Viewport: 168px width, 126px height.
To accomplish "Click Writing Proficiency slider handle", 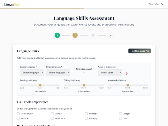I will 84,85.
